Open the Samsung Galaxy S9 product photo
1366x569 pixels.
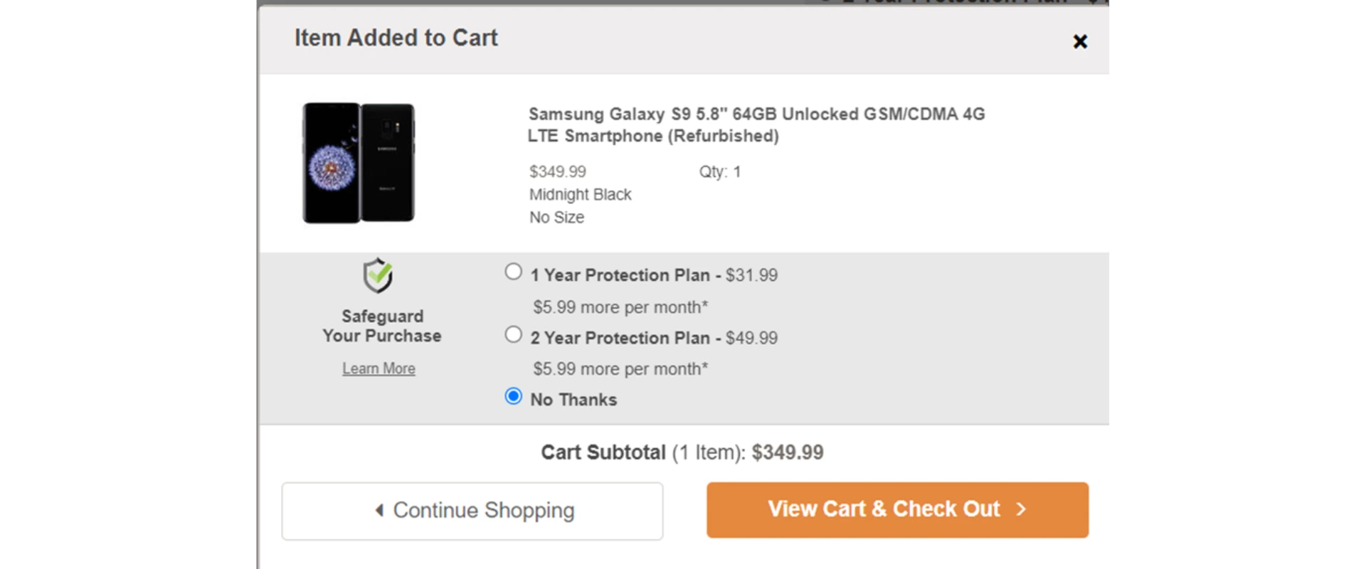pyautogui.click(x=359, y=162)
